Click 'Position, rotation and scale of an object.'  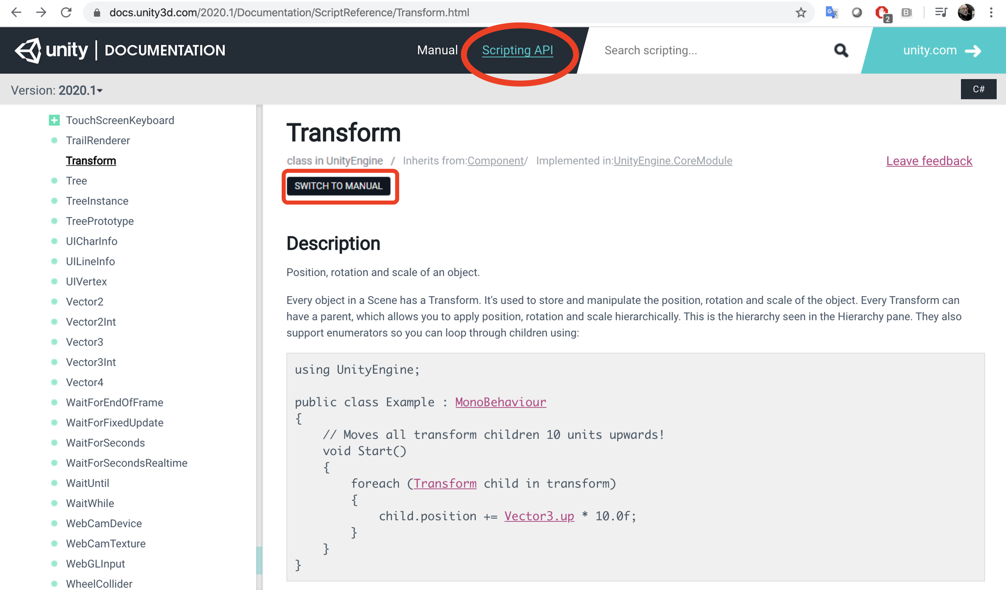click(x=383, y=272)
